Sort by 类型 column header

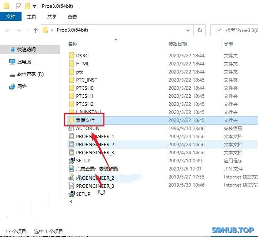(228, 44)
